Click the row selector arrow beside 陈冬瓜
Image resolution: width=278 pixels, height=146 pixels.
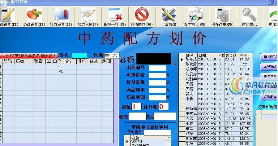click(x=182, y=60)
